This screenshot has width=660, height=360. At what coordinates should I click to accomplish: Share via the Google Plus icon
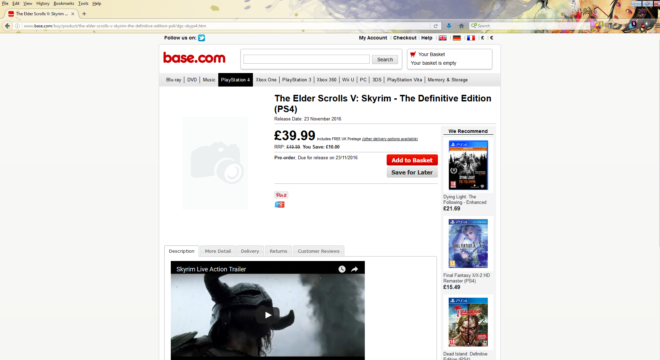pos(279,205)
